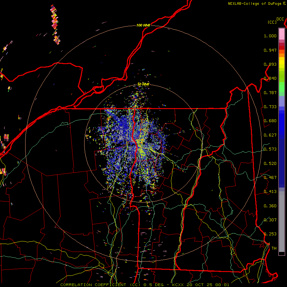The width and height of the screenshot is (287, 287).
Task: Click the 0.840 scale value
Action: [x=270, y=78]
